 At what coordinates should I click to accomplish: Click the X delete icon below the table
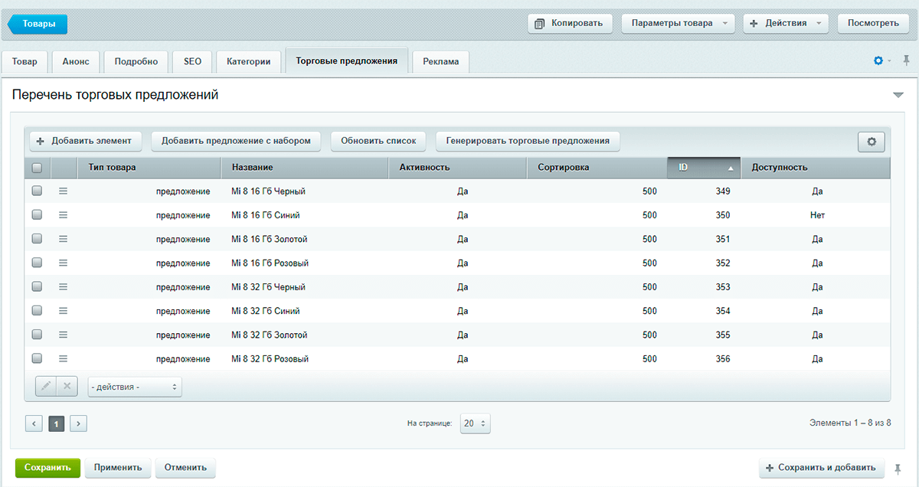[67, 387]
